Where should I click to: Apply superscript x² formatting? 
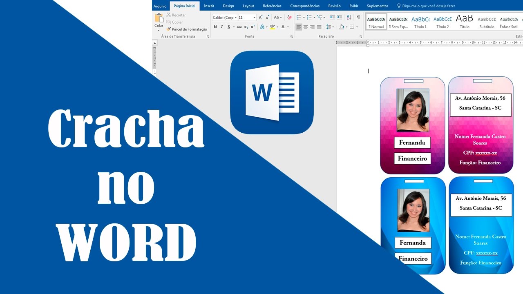click(253, 27)
